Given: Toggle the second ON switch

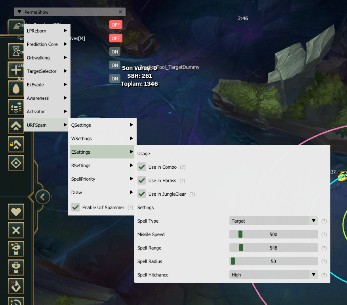Looking at the screenshot, I should pyautogui.click(x=114, y=65).
